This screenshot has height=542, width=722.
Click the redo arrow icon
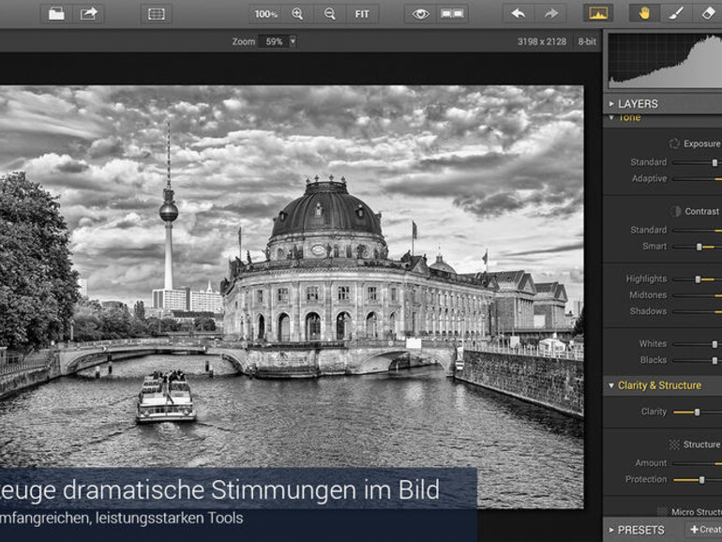click(x=551, y=13)
